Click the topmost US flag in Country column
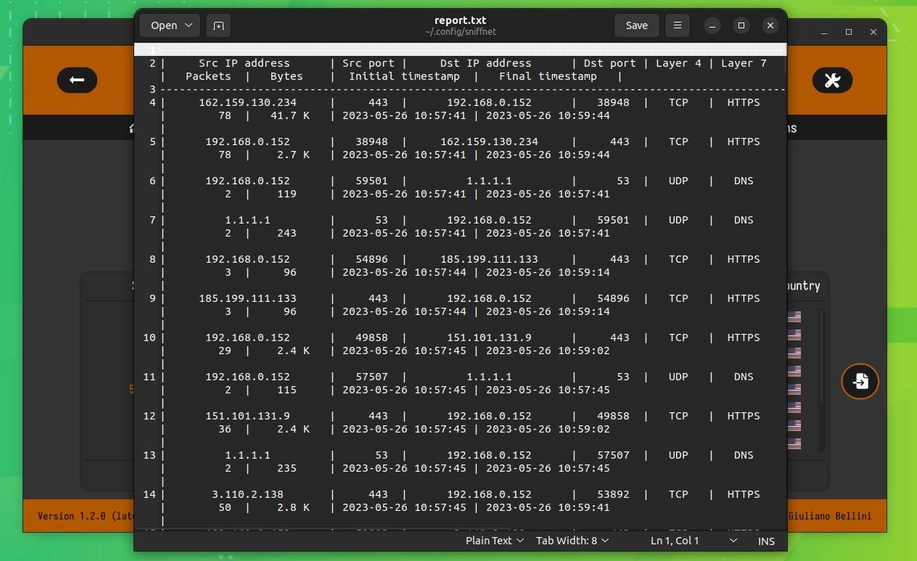This screenshot has height=561, width=917. [794, 316]
